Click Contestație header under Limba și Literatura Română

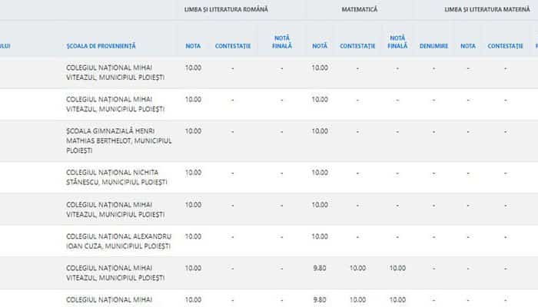[233, 46]
